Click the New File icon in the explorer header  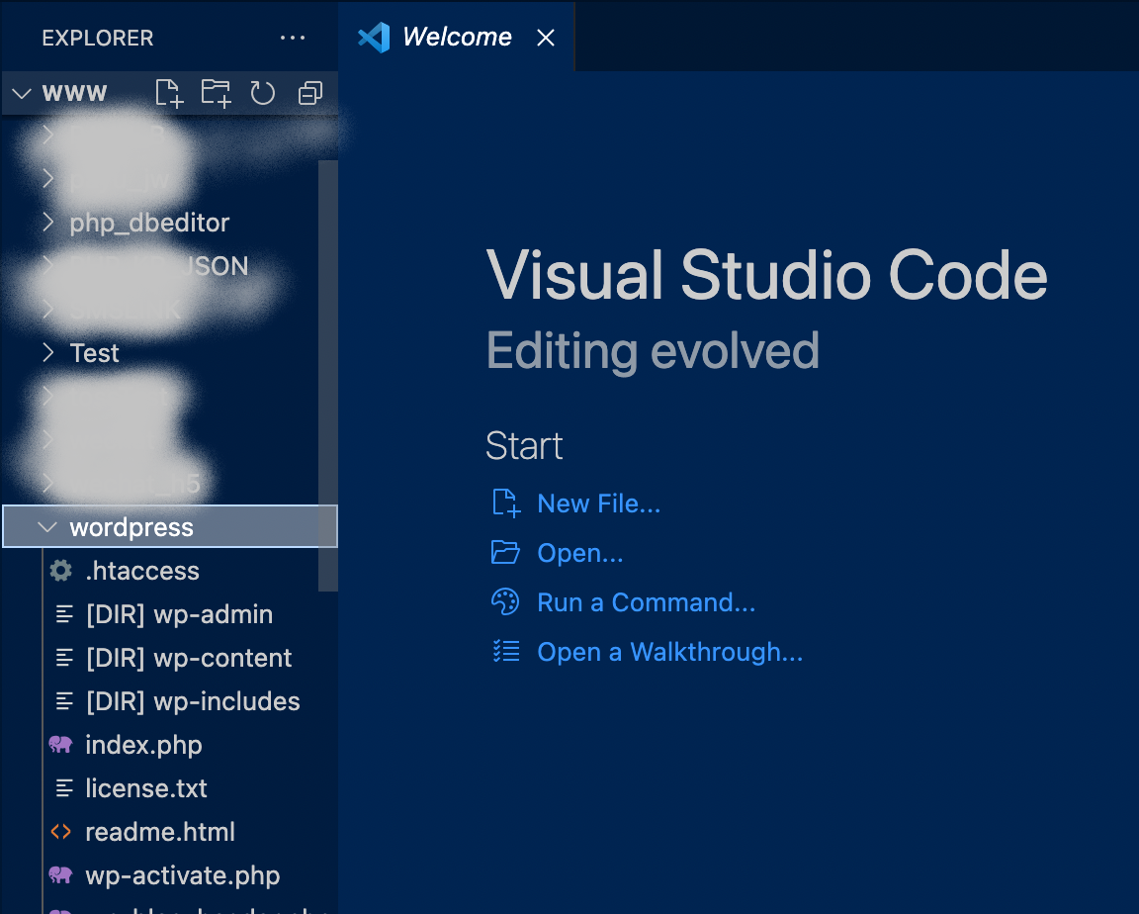click(x=169, y=93)
